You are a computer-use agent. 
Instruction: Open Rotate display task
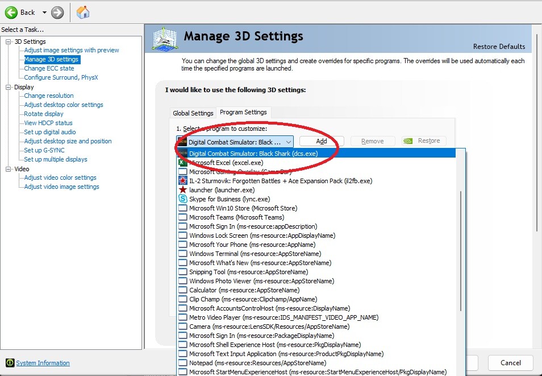tap(44, 114)
